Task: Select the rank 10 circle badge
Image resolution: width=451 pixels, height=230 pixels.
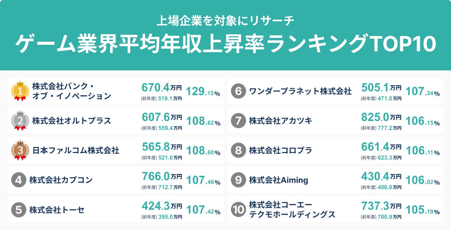Action: tap(238, 209)
